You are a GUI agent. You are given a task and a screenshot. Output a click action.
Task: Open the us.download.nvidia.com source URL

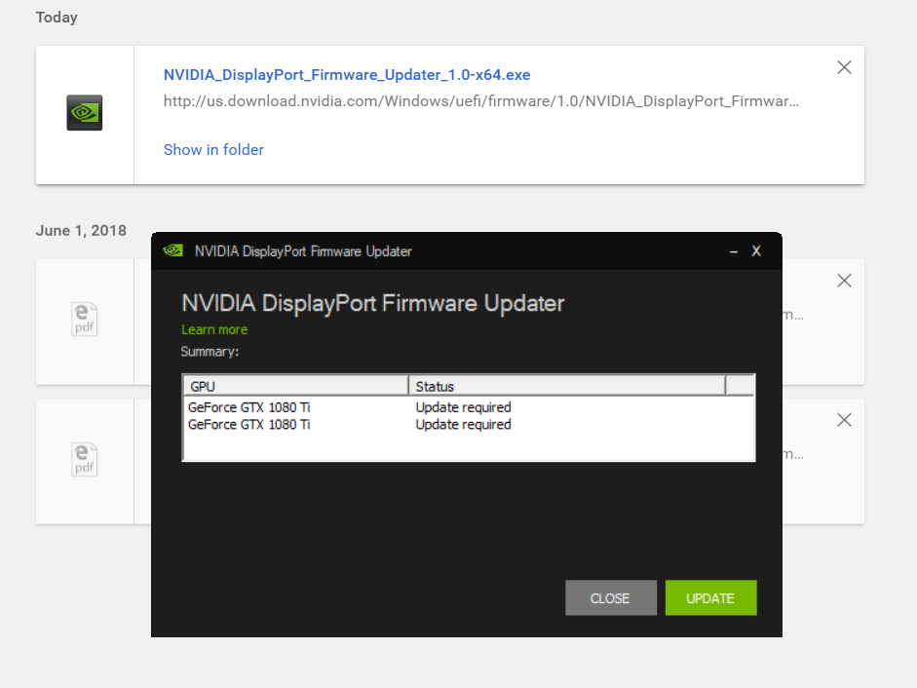pos(481,101)
